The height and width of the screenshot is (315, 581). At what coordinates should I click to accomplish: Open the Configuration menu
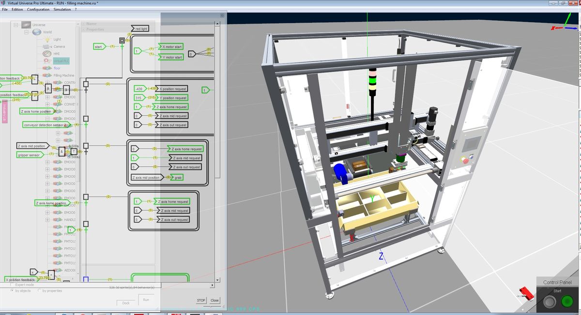pos(38,10)
